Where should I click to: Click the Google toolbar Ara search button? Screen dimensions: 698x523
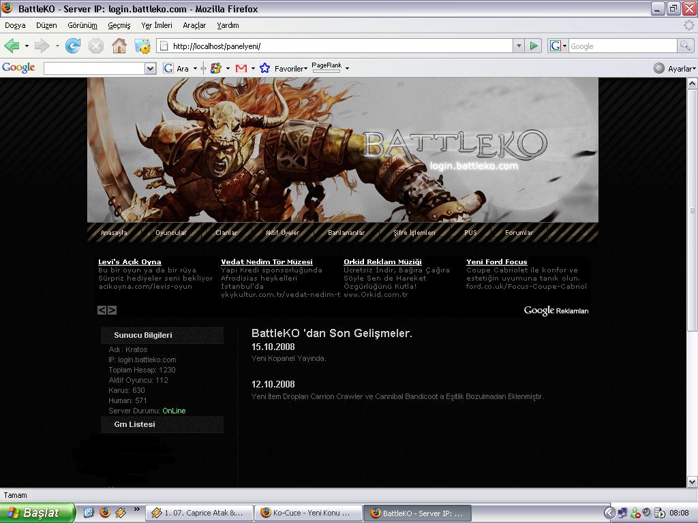(x=177, y=69)
